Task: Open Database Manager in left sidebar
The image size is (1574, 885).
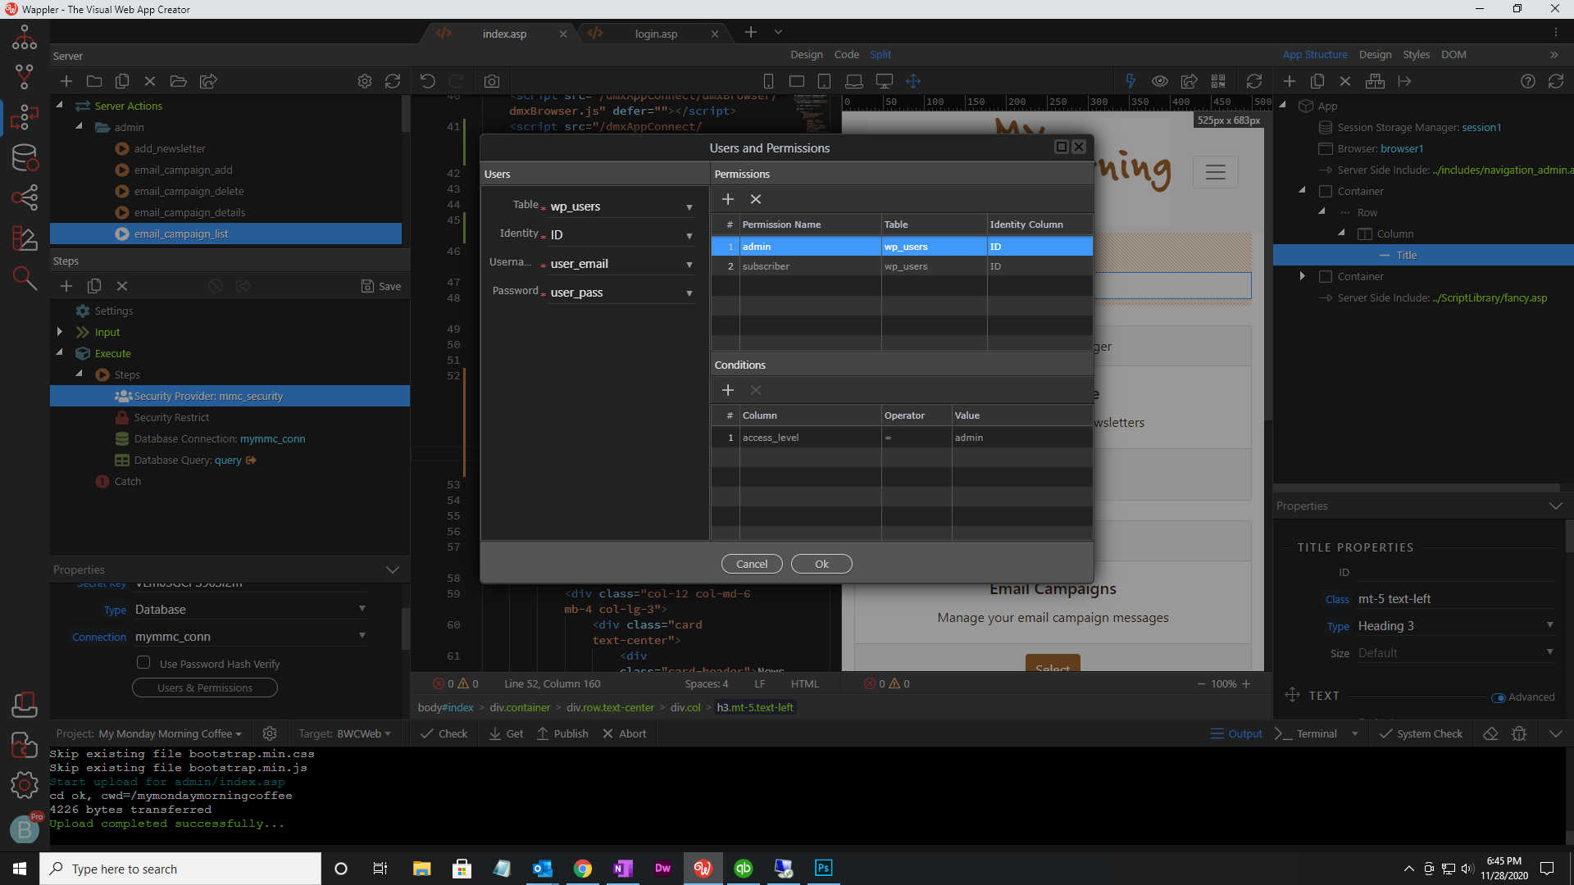Action: click(24, 158)
